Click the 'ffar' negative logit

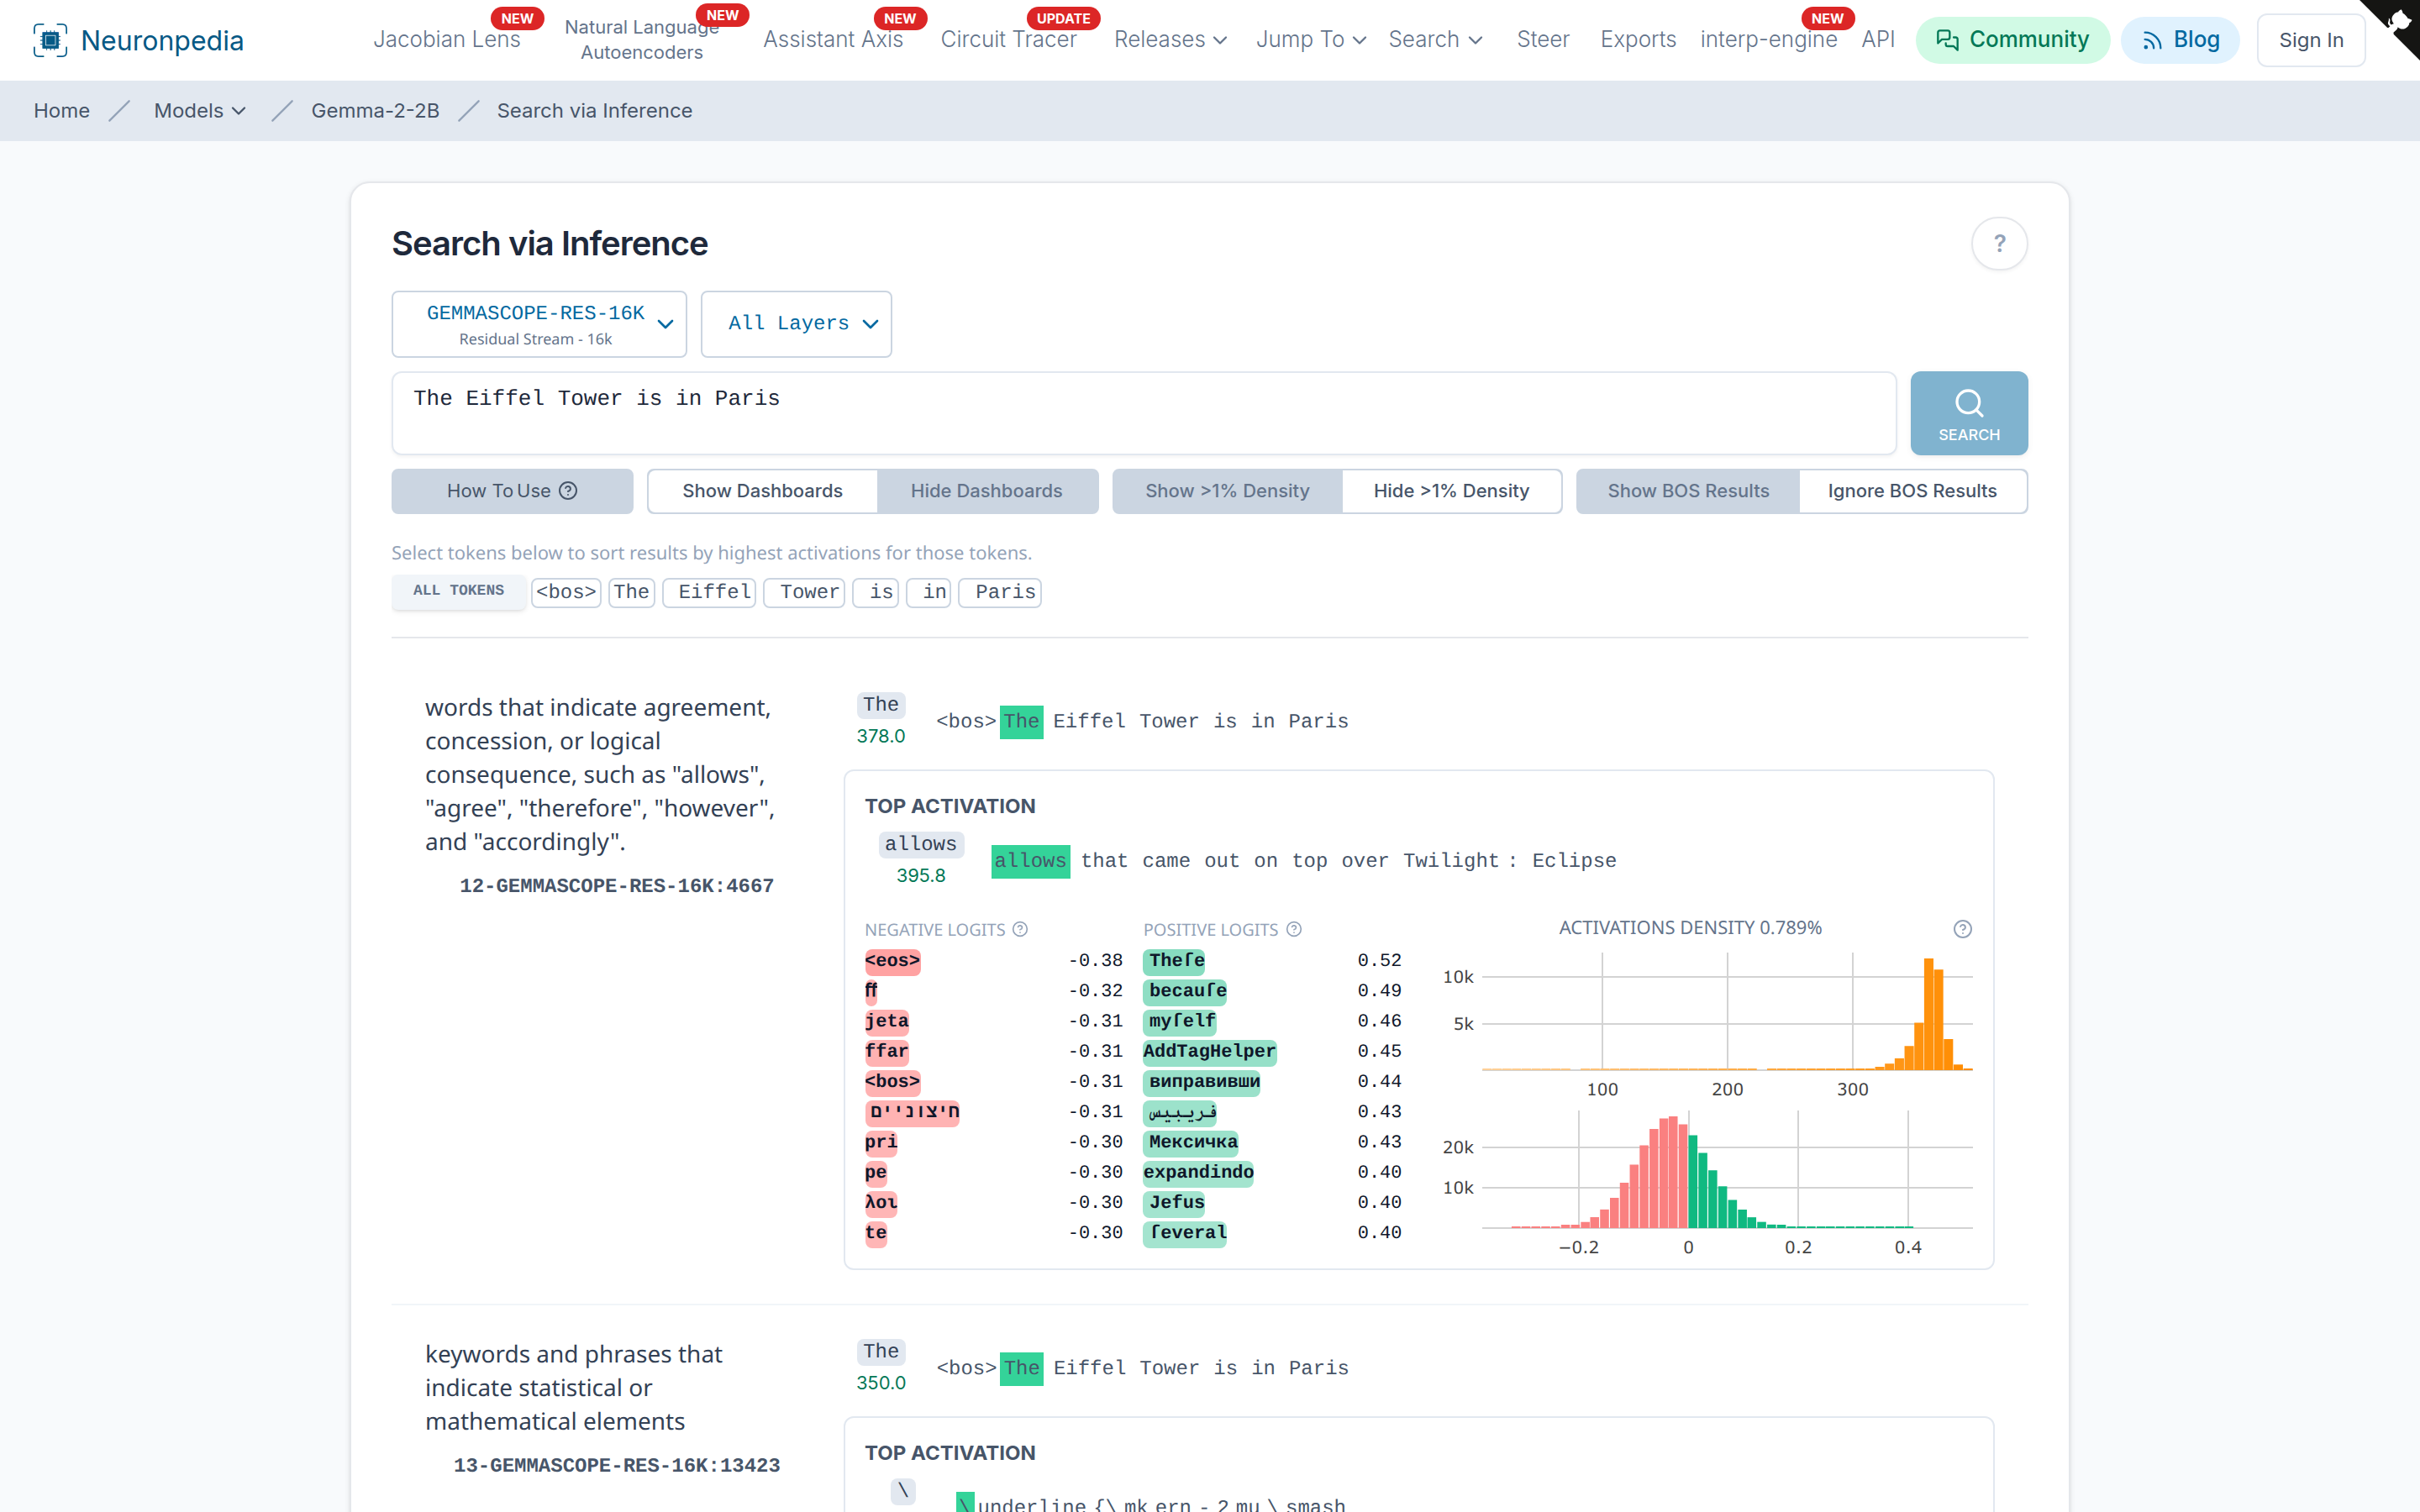point(886,1051)
